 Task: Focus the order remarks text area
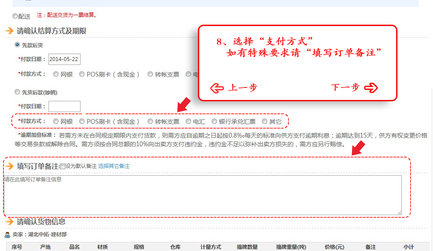[x=202, y=195]
